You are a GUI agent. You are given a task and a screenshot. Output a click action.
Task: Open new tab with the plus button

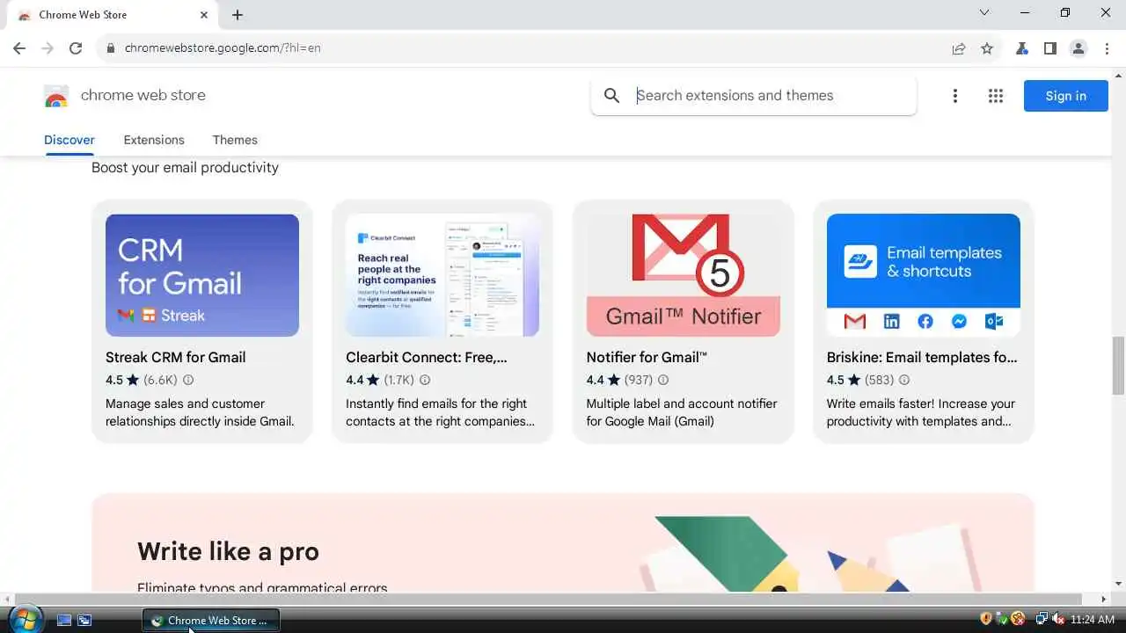point(238,15)
